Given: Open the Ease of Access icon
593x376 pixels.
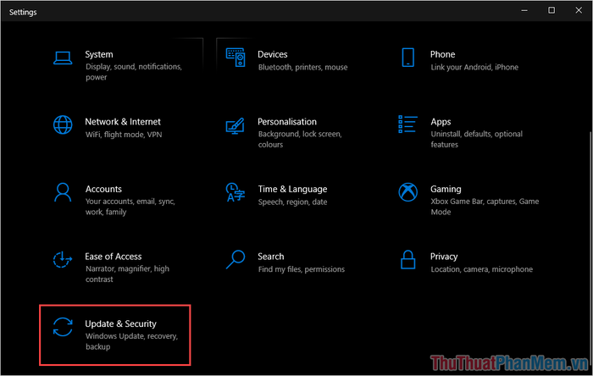Looking at the screenshot, I should point(63,260).
